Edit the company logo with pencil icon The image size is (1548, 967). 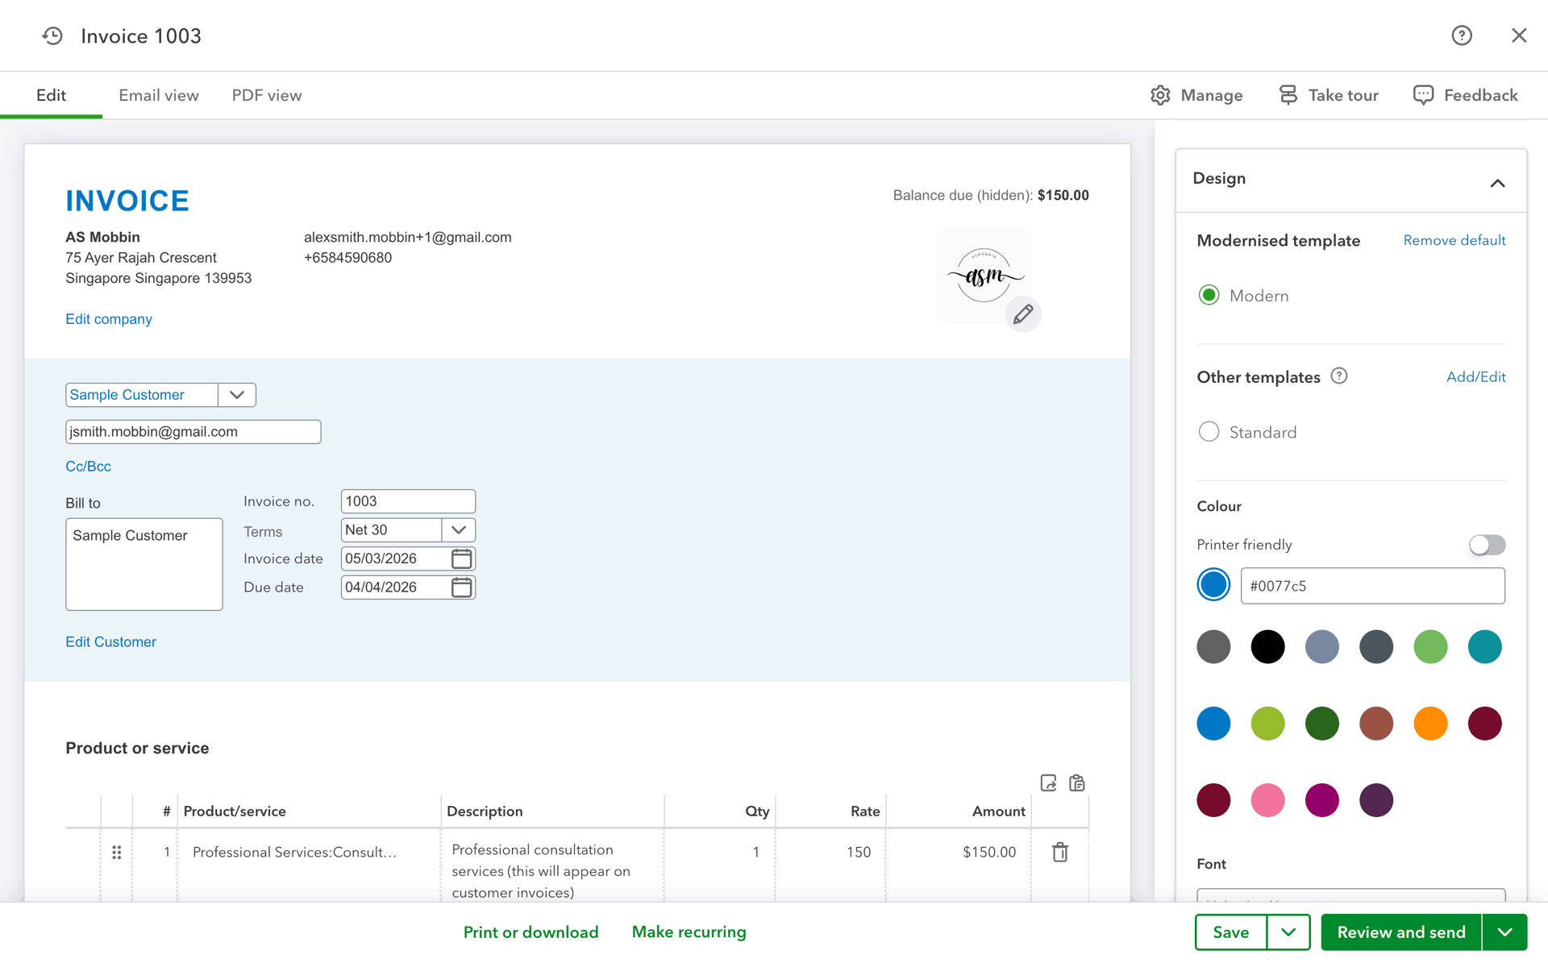1023,314
